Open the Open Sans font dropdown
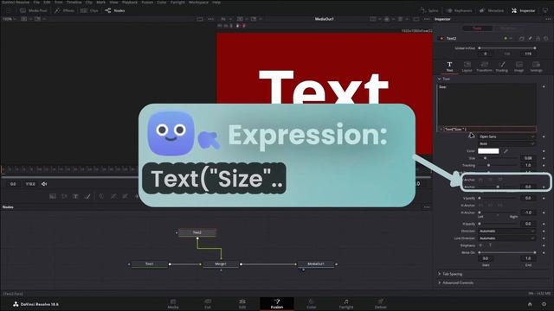The height and width of the screenshot is (311, 554). (506, 136)
